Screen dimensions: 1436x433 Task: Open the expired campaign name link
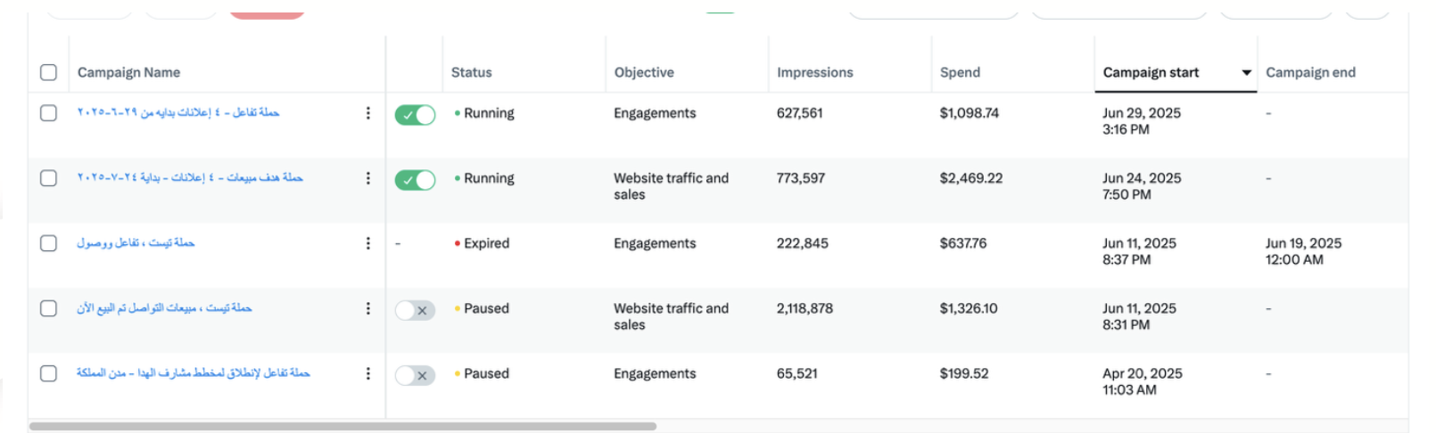[136, 242]
